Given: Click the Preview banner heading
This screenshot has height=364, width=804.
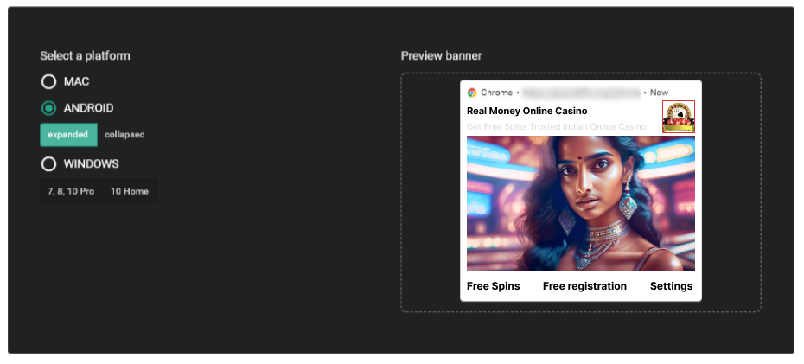Looking at the screenshot, I should 442,56.
